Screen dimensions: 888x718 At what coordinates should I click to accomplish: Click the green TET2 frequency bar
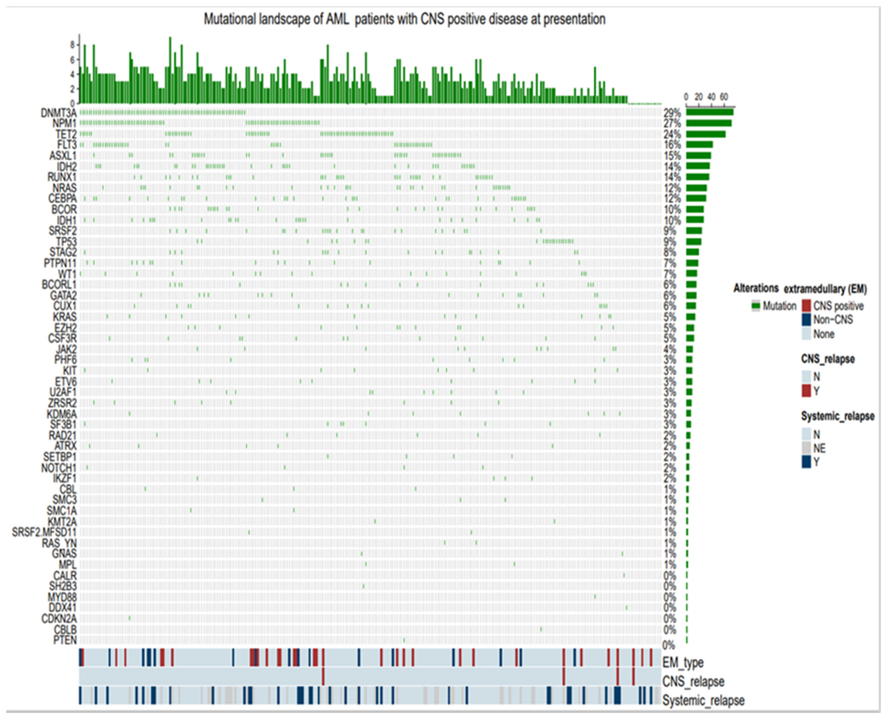coord(705,134)
